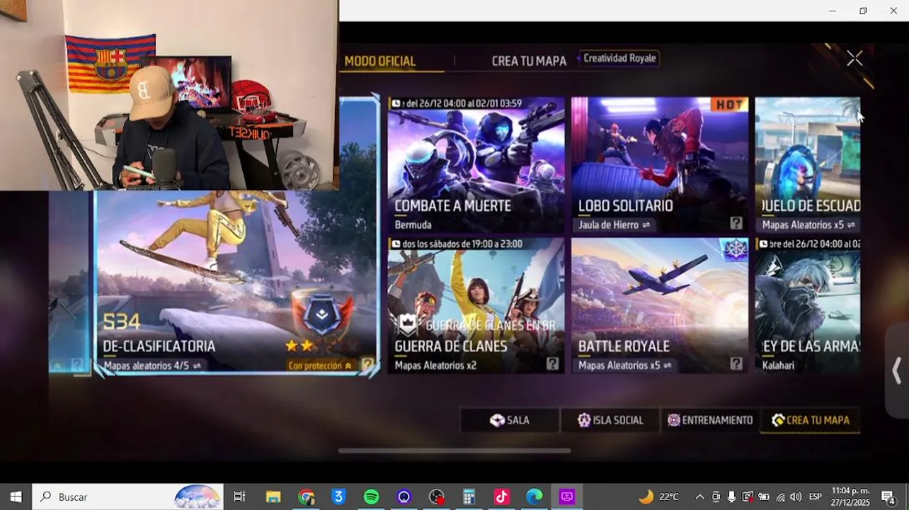
Task: Open the ENTRENAMIENTO button
Action: (710, 420)
